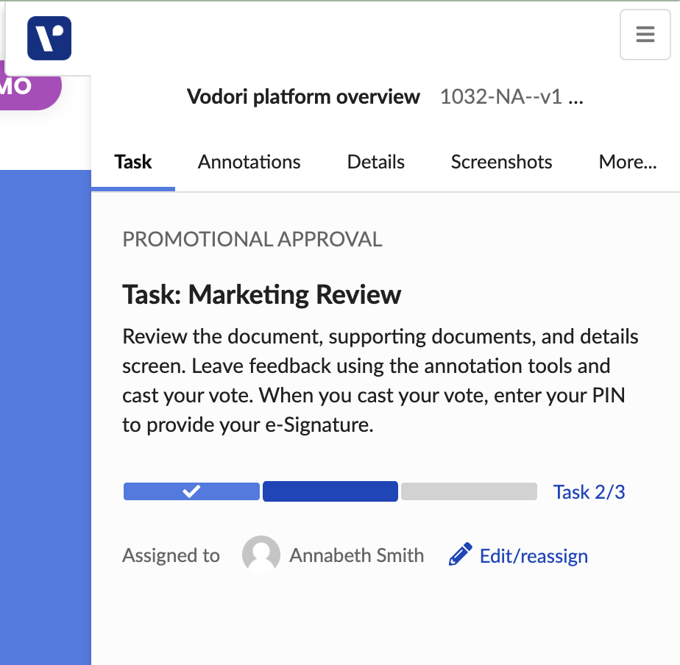680x665 pixels.
Task: Click the Annabeth Smith assignee name
Action: tap(356, 555)
